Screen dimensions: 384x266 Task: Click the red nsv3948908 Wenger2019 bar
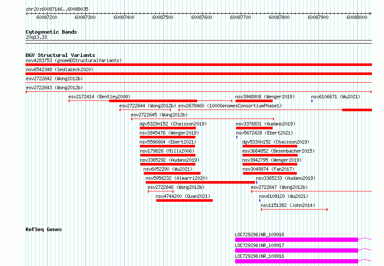[x=254, y=101]
